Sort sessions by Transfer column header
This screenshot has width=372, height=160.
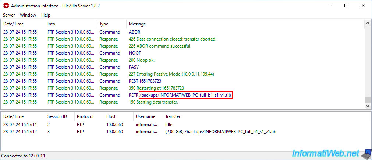click(266, 116)
